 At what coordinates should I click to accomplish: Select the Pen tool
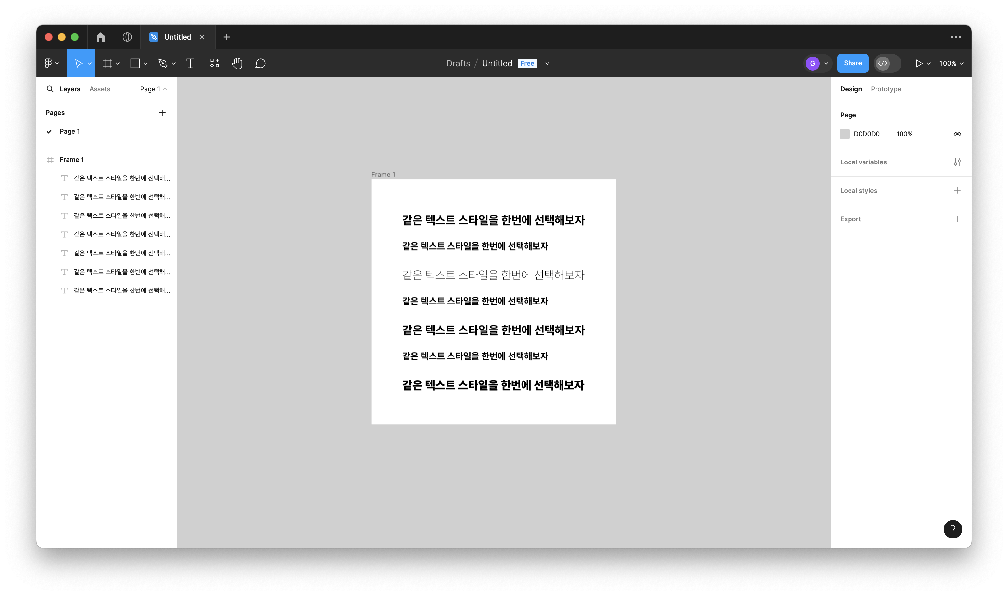pos(162,63)
